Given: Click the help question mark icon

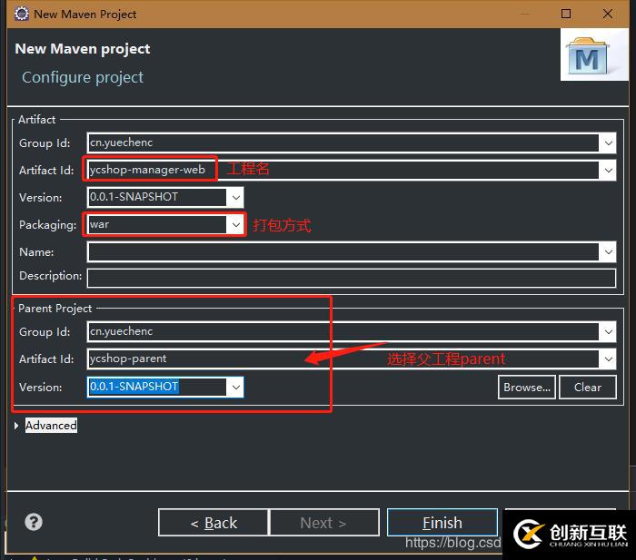Looking at the screenshot, I should tap(34, 522).
